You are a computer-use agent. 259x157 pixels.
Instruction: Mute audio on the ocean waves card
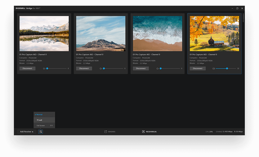tap(158, 68)
